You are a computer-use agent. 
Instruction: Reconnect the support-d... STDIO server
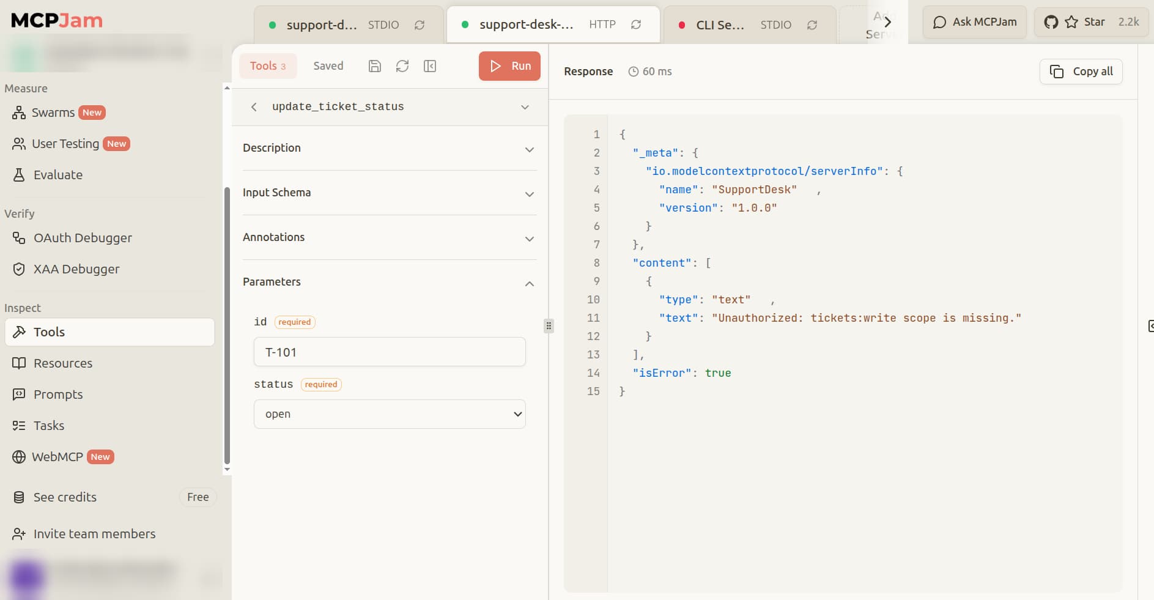(x=420, y=25)
